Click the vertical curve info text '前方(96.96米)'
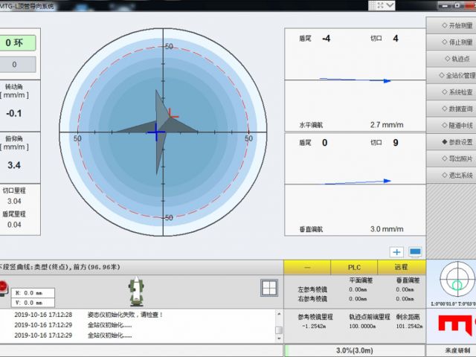Viewport: 476px width, 357px height. pyautogui.click(x=97, y=267)
